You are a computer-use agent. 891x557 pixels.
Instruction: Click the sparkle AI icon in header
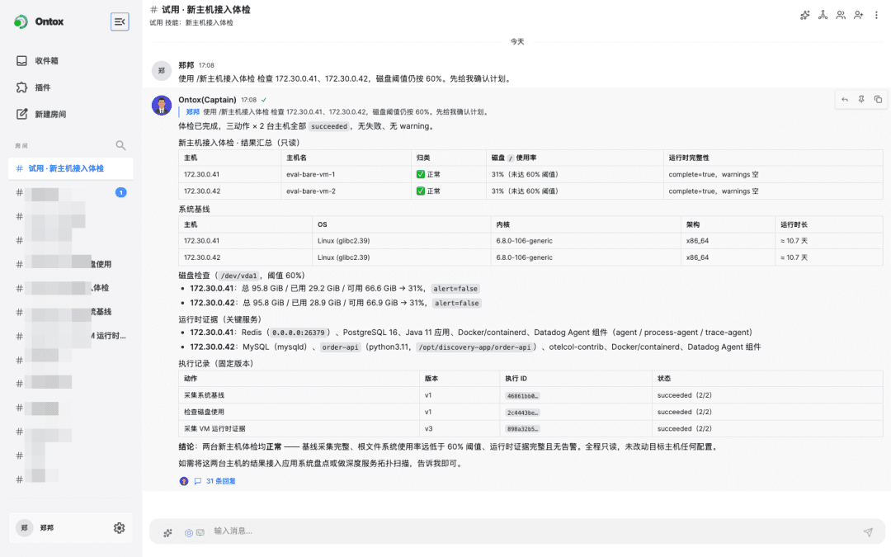tap(804, 16)
